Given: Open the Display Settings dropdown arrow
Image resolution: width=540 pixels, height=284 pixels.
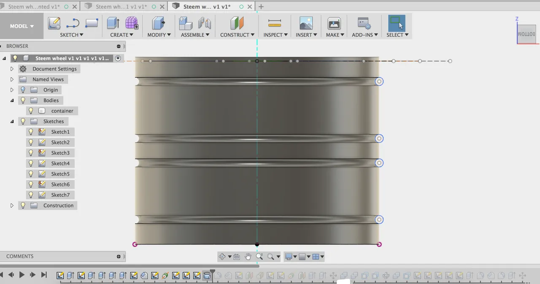Looking at the screenshot, I should pyautogui.click(x=295, y=257).
